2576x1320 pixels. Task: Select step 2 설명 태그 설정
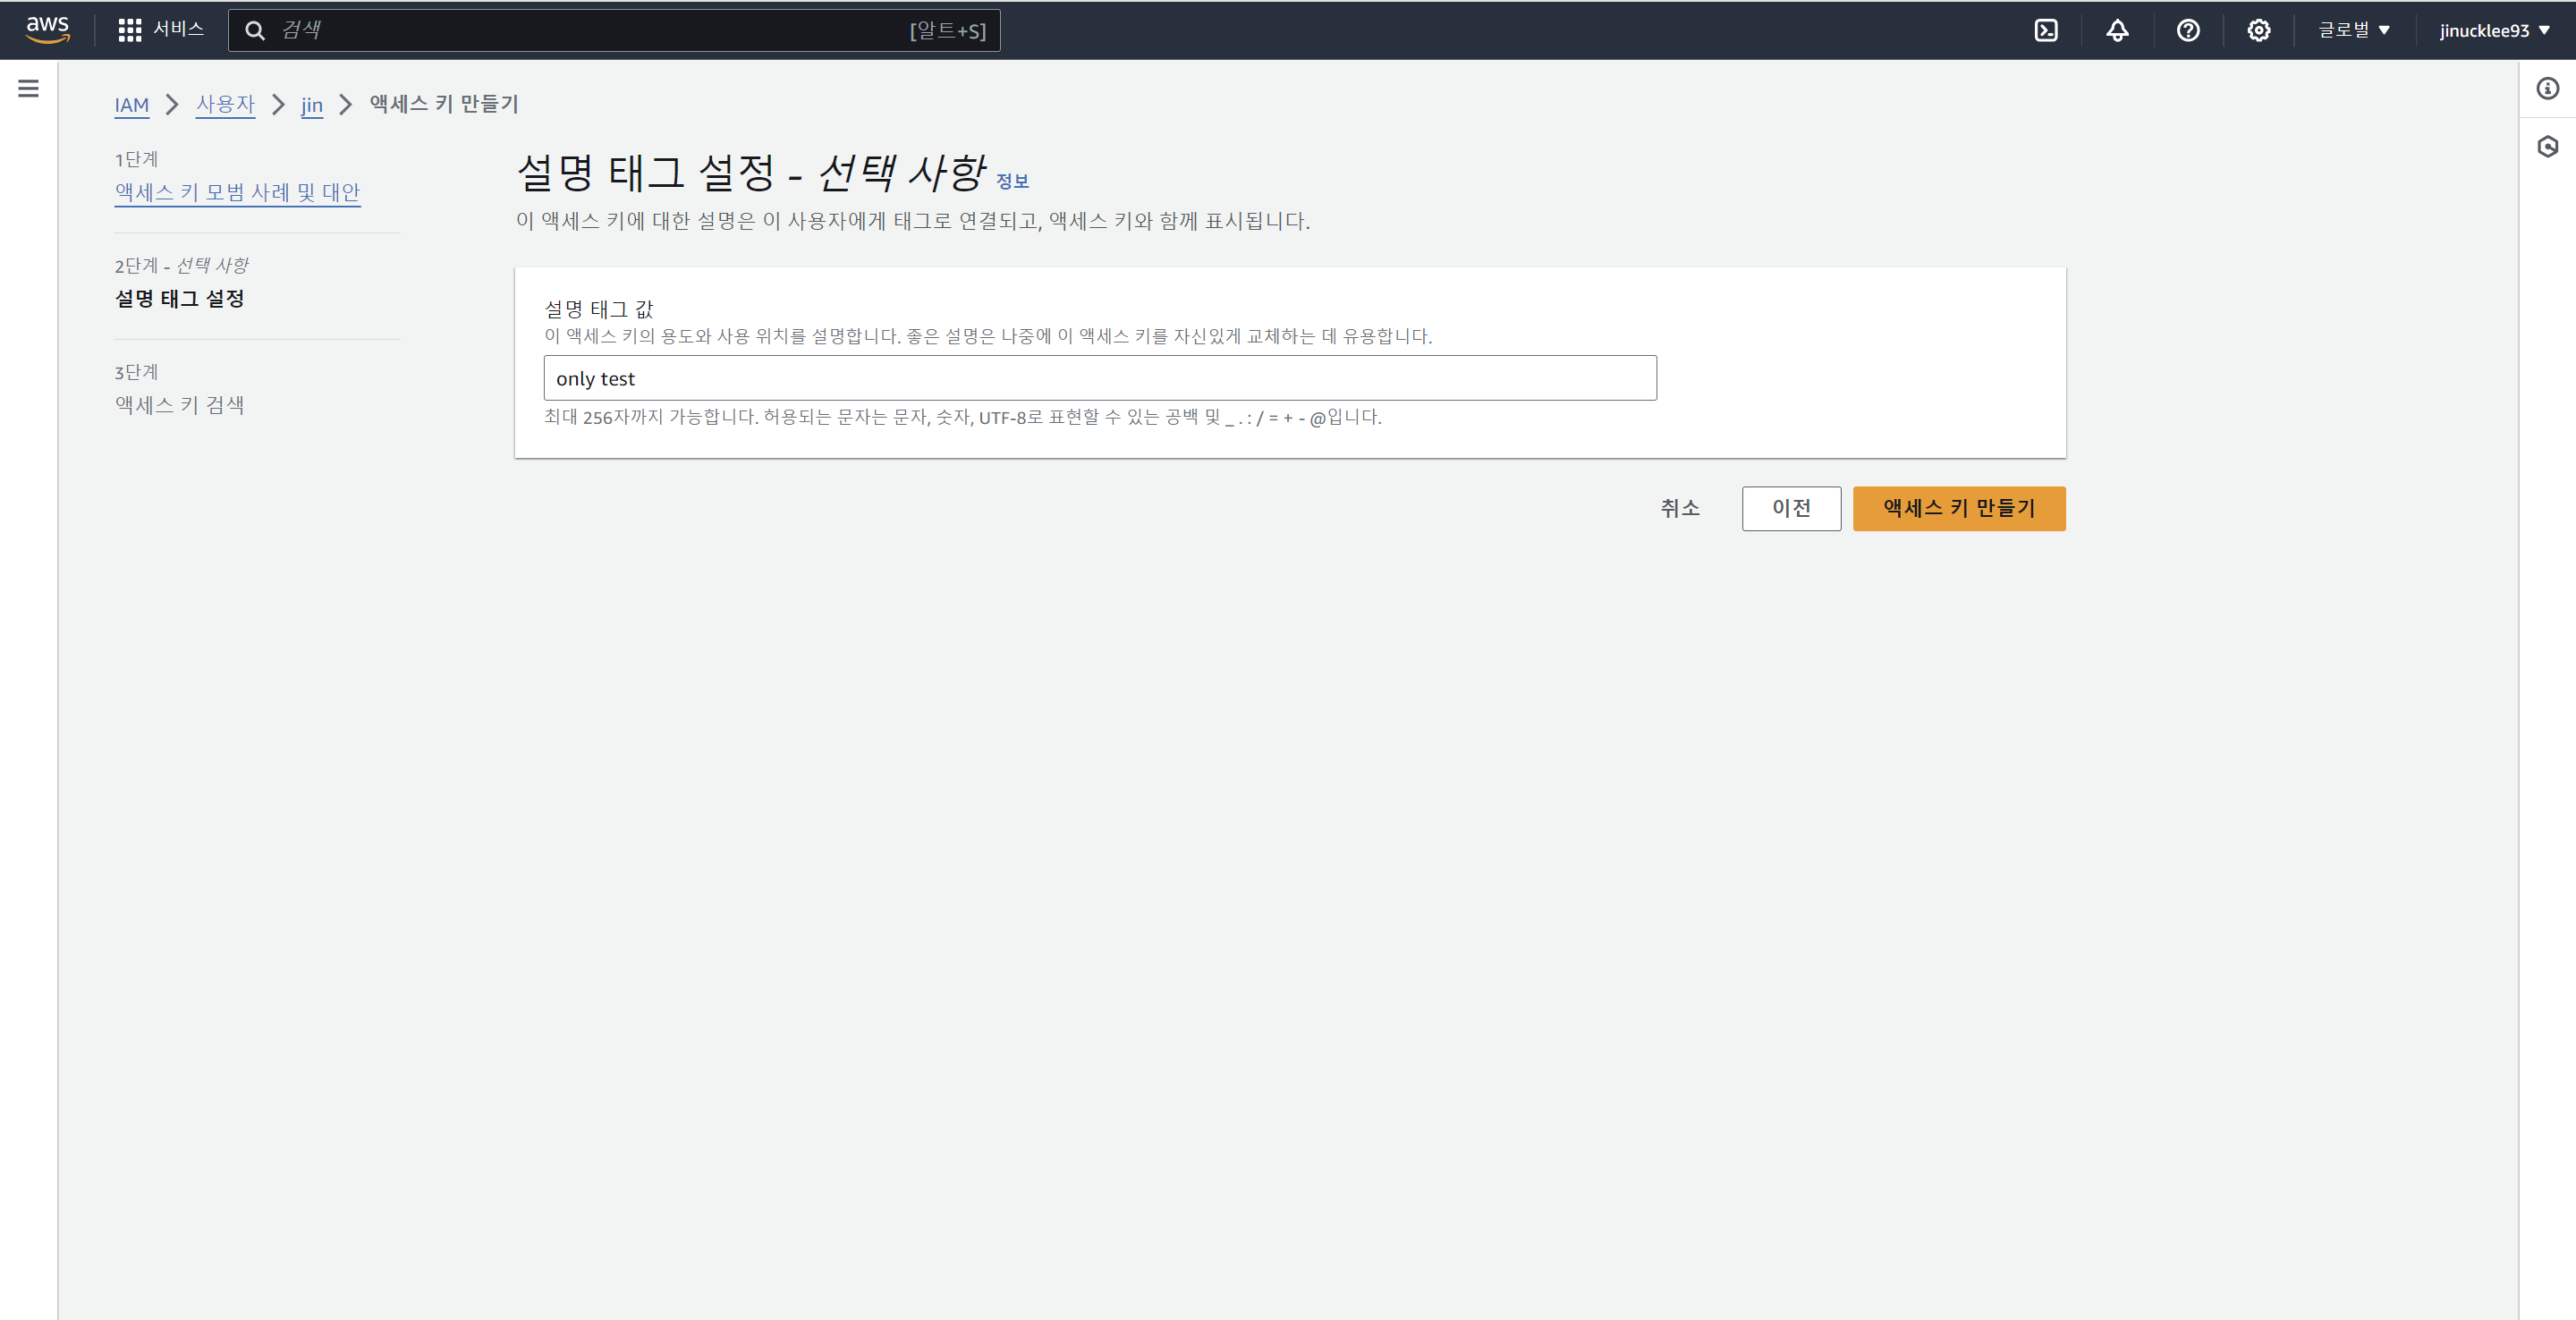179,299
